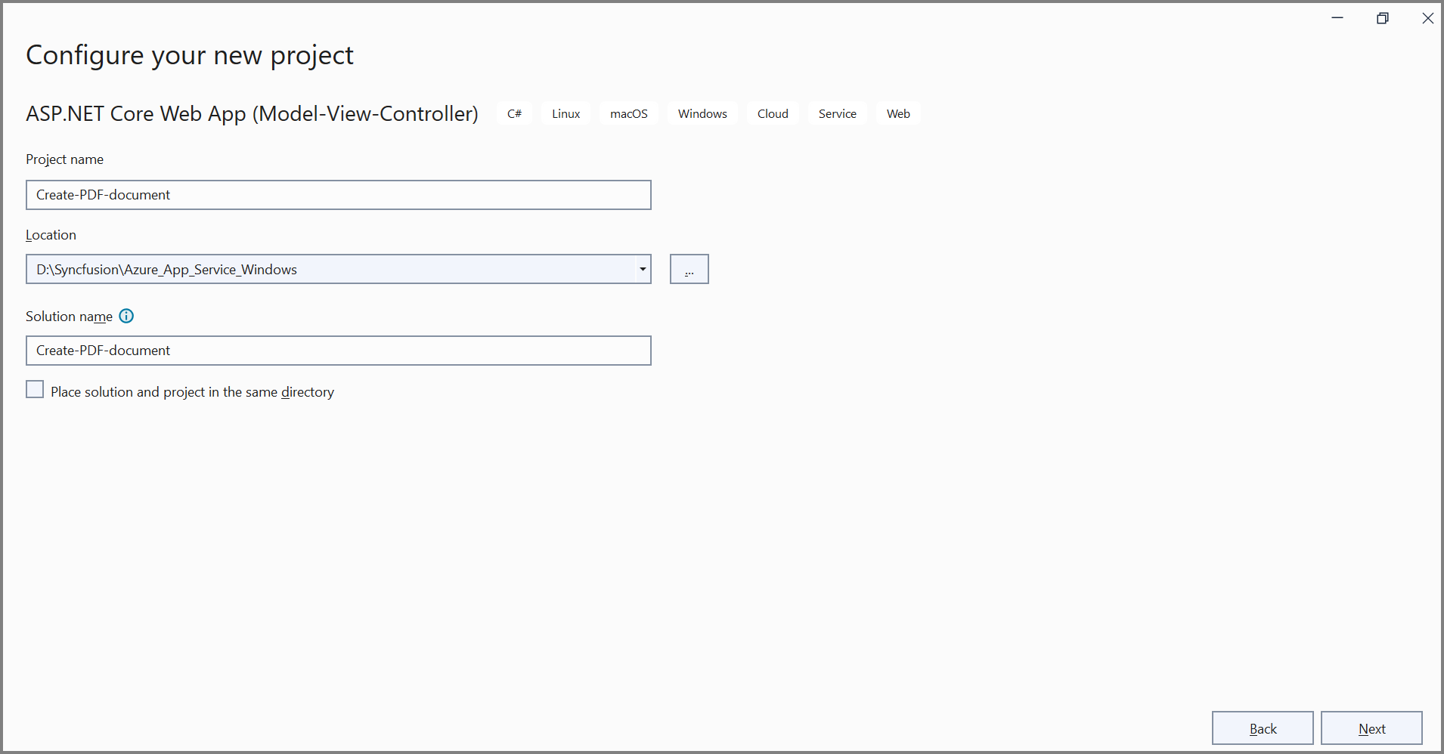Enable Place solution and project in same directory
The image size is (1444, 754).
click(34, 388)
